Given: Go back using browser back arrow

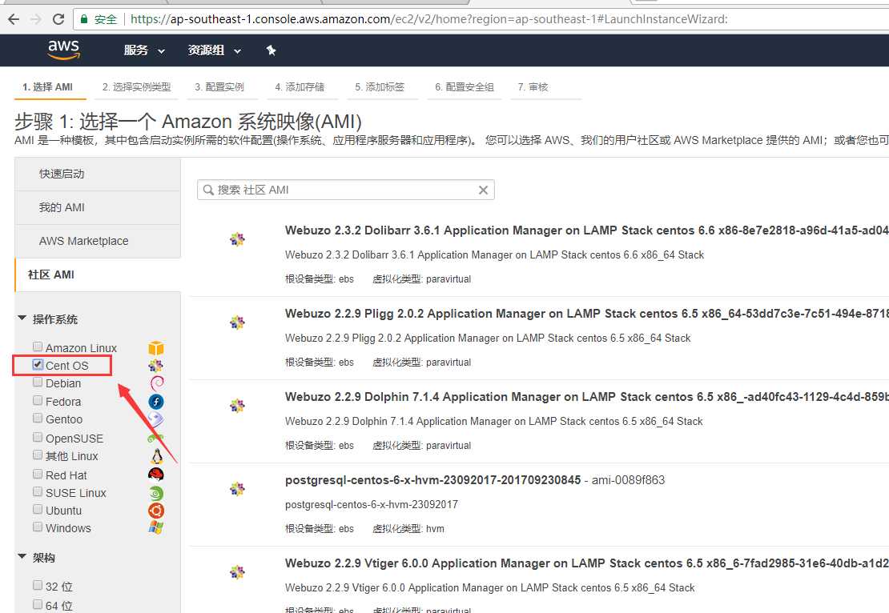Looking at the screenshot, I should pyautogui.click(x=14, y=19).
